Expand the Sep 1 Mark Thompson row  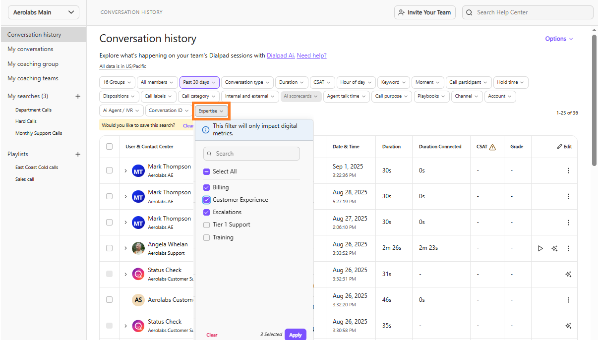(125, 171)
